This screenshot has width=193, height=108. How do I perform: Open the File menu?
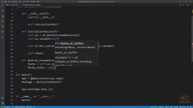point(5,1)
